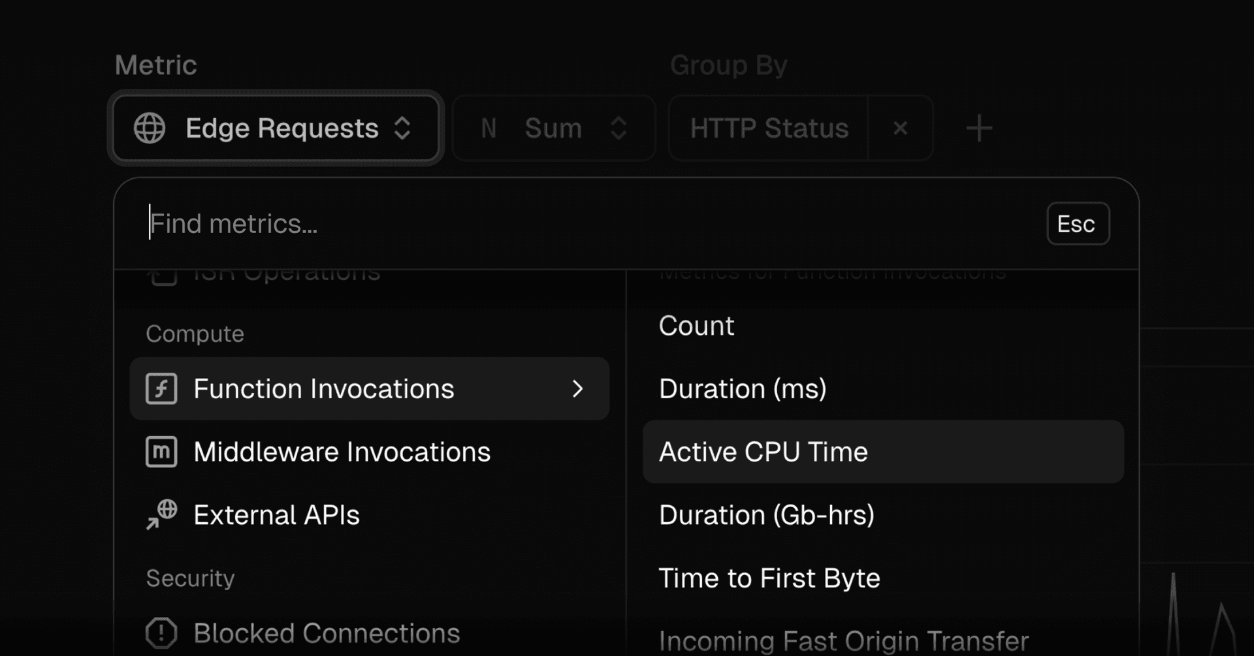Click the Function Invocations icon
Viewport: 1254px width, 656px height.
pos(161,389)
